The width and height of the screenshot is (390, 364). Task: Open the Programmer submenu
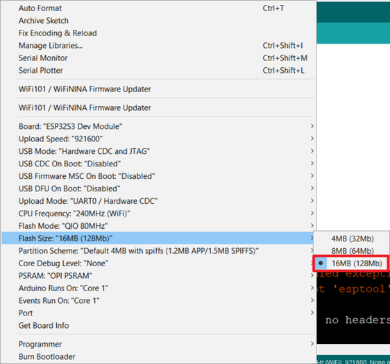[x=159, y=344]
